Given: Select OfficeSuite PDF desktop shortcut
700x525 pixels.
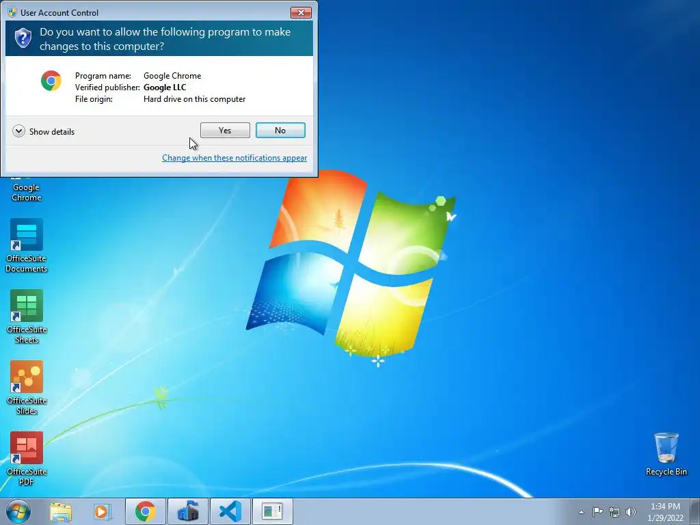Looking at the screenshot, I should [27, 459].
